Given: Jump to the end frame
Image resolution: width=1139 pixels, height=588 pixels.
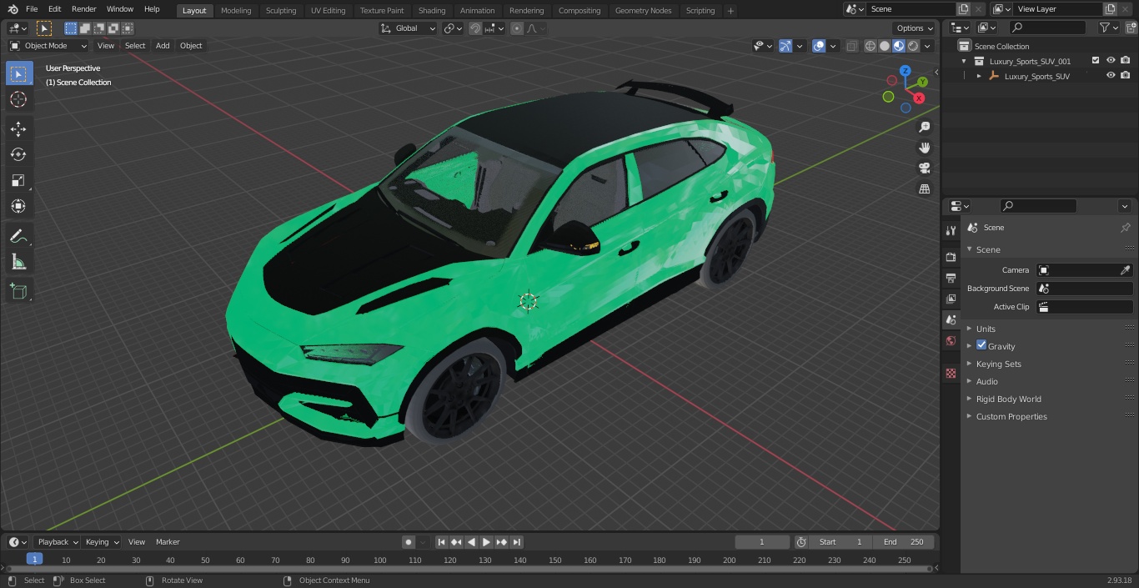Looking at the screenshot, I should [x=517, y=542].
